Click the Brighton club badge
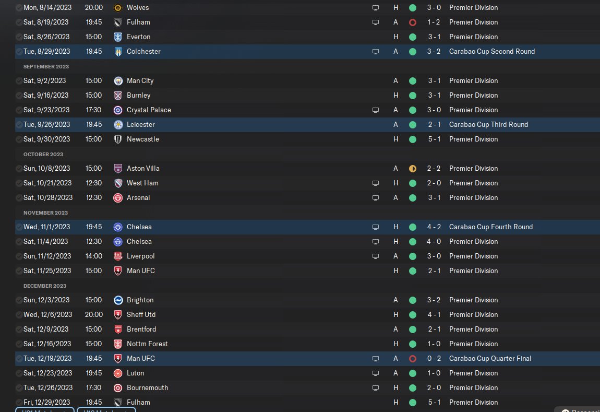The height and width of the screenshot is (412, 600). 118,300
